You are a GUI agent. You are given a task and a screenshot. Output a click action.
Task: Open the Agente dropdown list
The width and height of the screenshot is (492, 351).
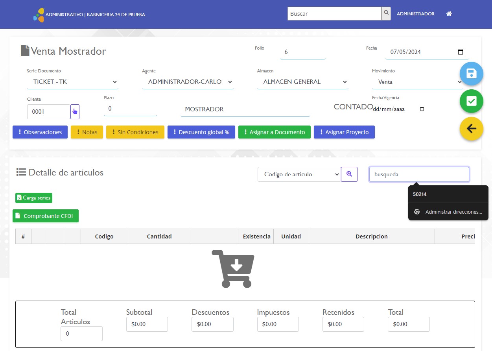[x=188, y=82]
